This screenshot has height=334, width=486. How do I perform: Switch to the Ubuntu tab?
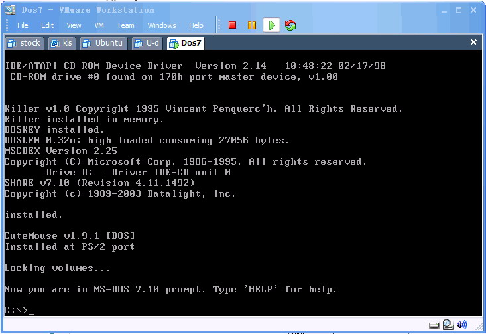pyautogui.click(x=103, y=43)
